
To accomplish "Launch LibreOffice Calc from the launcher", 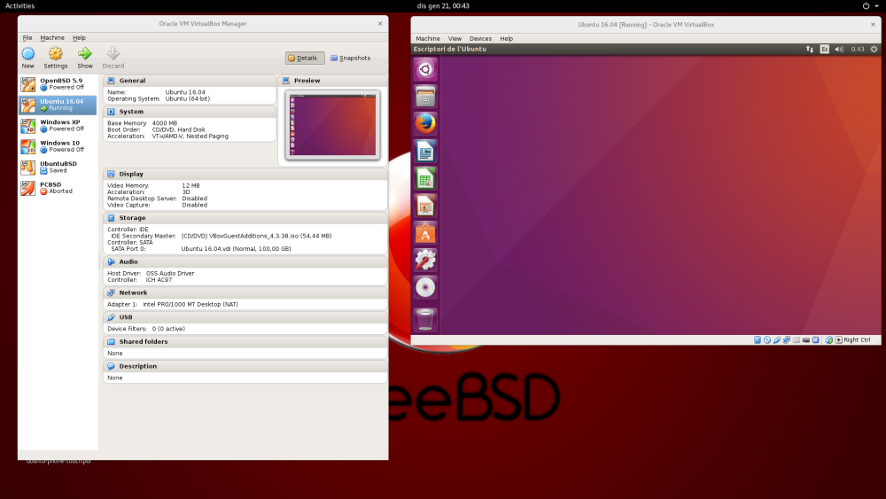I will [x=425, y=178].
